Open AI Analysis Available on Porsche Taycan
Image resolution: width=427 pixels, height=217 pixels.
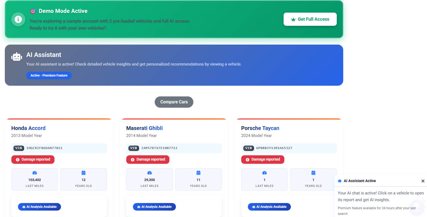coord(269,207)
